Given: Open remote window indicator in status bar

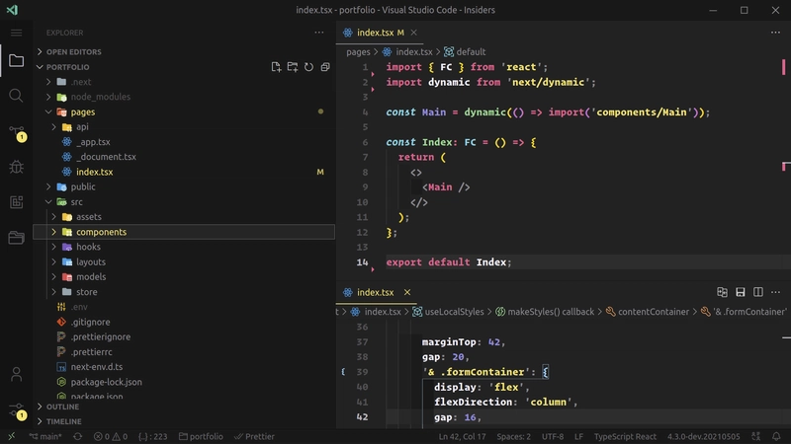Looking at the screenshot, I should tap(11, 436).
